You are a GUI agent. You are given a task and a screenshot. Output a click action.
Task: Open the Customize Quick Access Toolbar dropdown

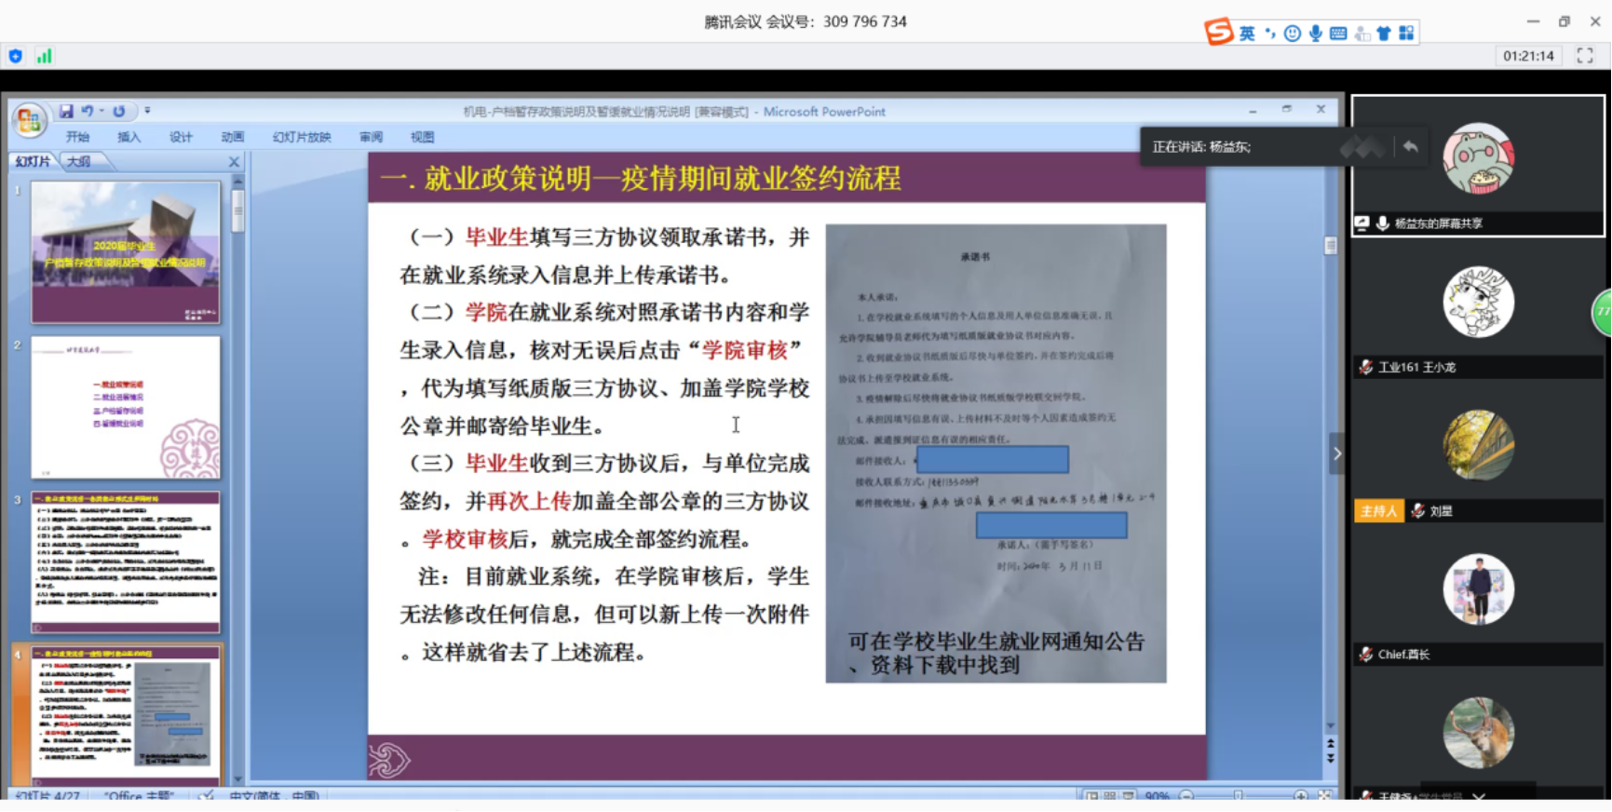point(147,111)
